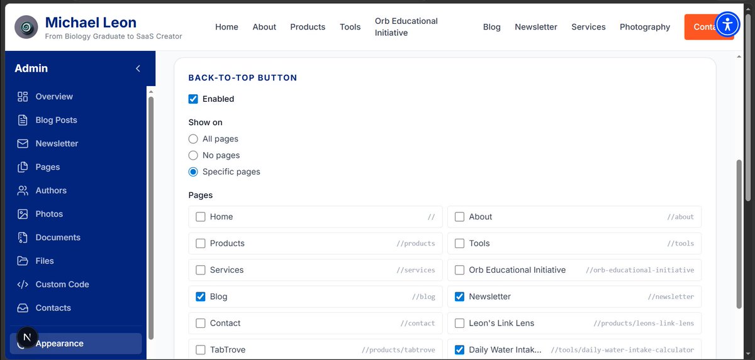Uncheck the Blog page checkbox
Viewport: 755px width, 360px height.
(x=201, y=297)
